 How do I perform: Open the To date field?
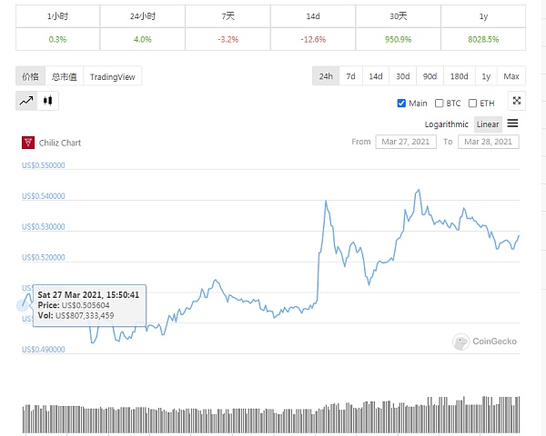coord(489,142)
